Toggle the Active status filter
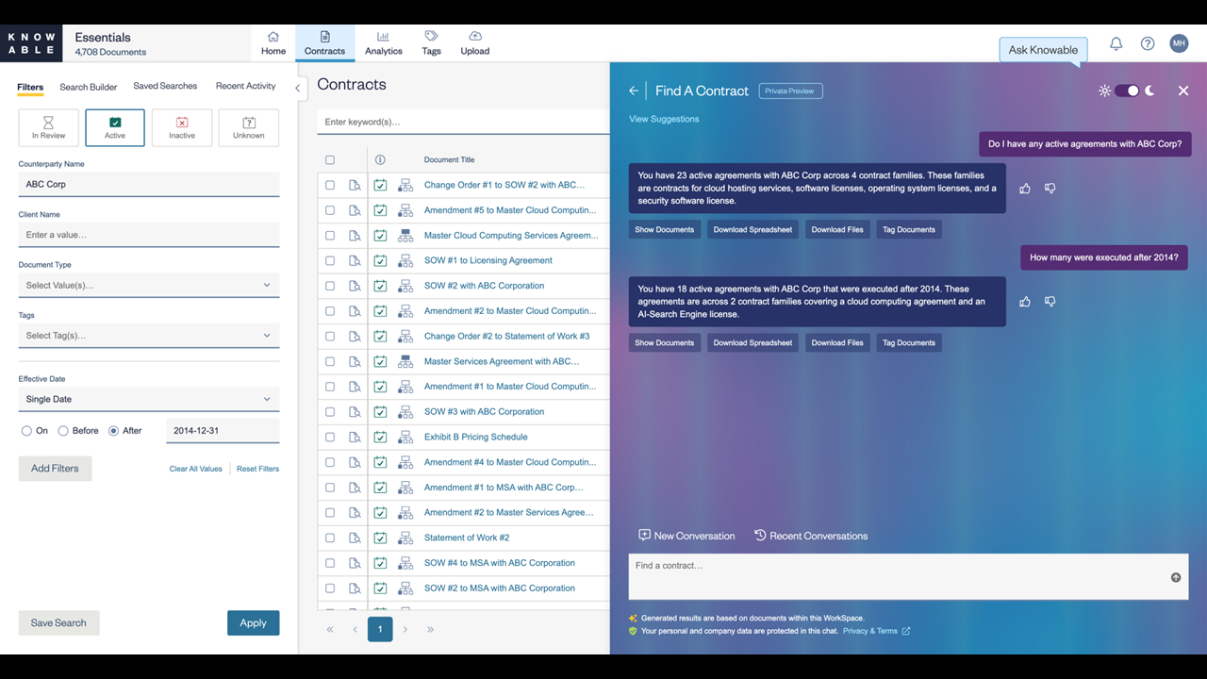 pyautogui.click(x=115, y=127)
